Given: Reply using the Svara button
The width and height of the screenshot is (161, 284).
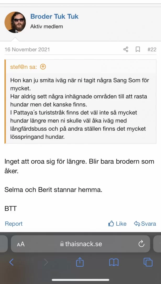Looking at the screenshot, I should [x=145, y=224].
